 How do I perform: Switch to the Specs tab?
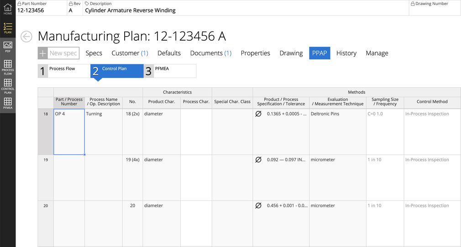click(x=94, y=53)
